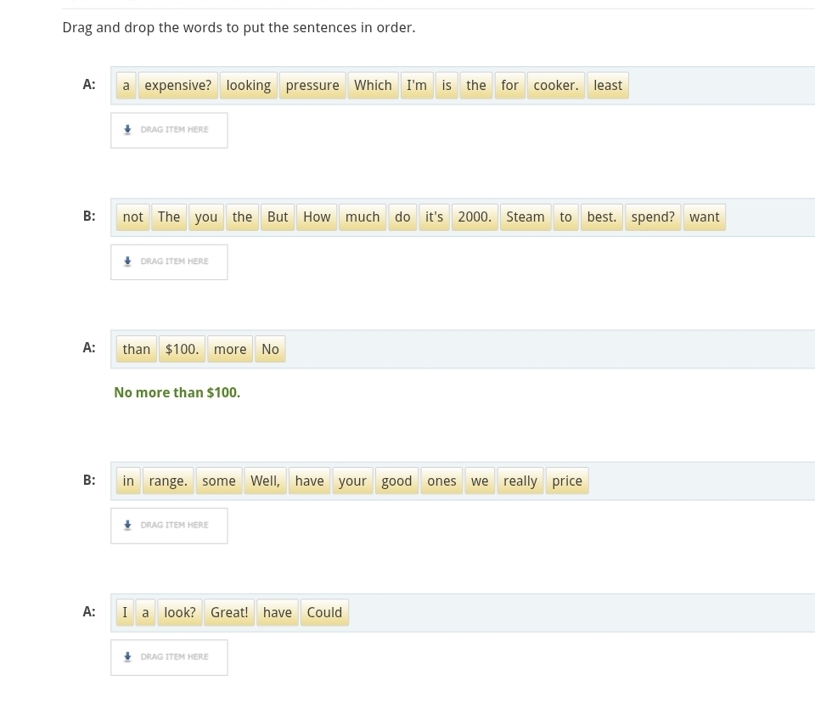Select the "2000." word tile
Image resolution: width=815 pixels, height=703 pixels.
coord(474,217)
